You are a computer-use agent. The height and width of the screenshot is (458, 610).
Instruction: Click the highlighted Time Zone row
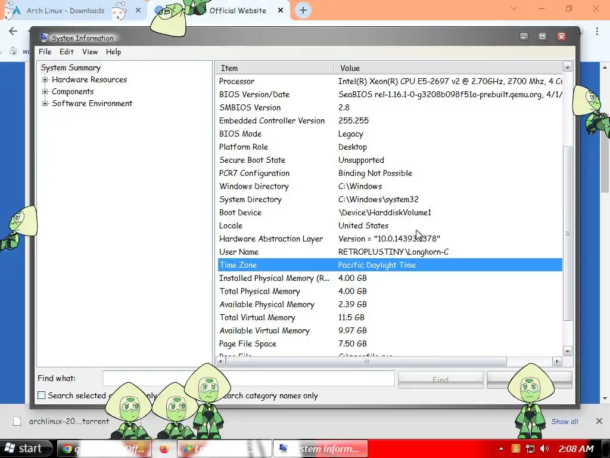pos(389,265)
